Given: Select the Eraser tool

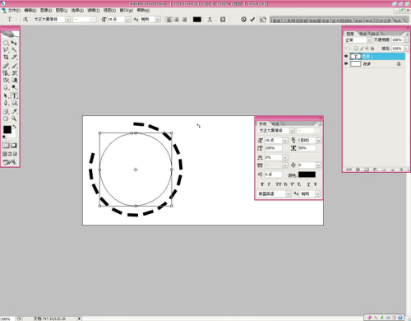Looking at the screenshot, I should pos(6,80).
